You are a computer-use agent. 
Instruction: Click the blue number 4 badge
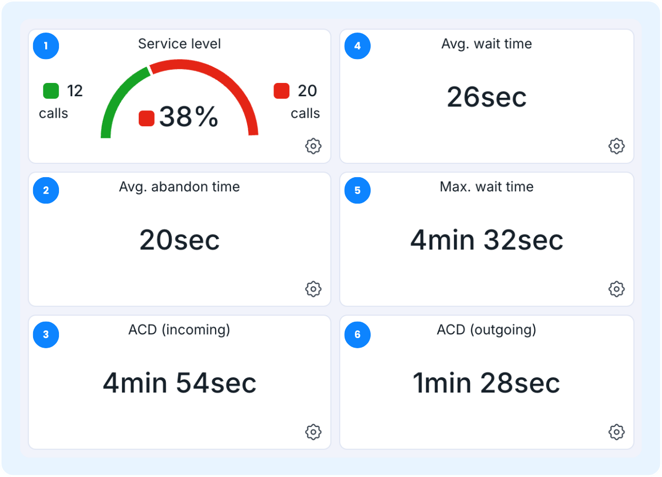click(x=357, y=46)
